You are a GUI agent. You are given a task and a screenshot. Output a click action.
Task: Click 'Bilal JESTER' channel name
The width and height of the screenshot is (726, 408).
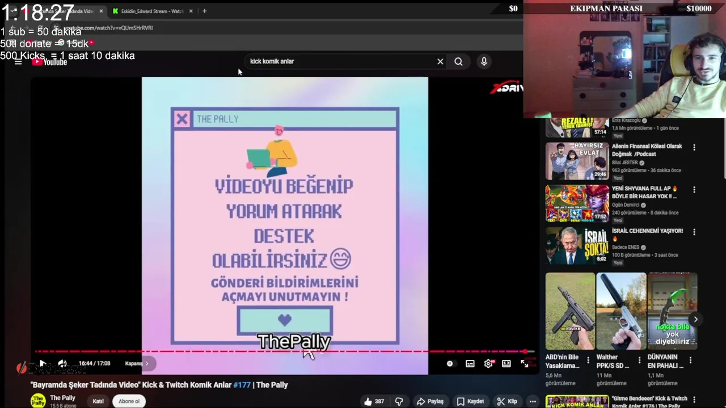625,163
